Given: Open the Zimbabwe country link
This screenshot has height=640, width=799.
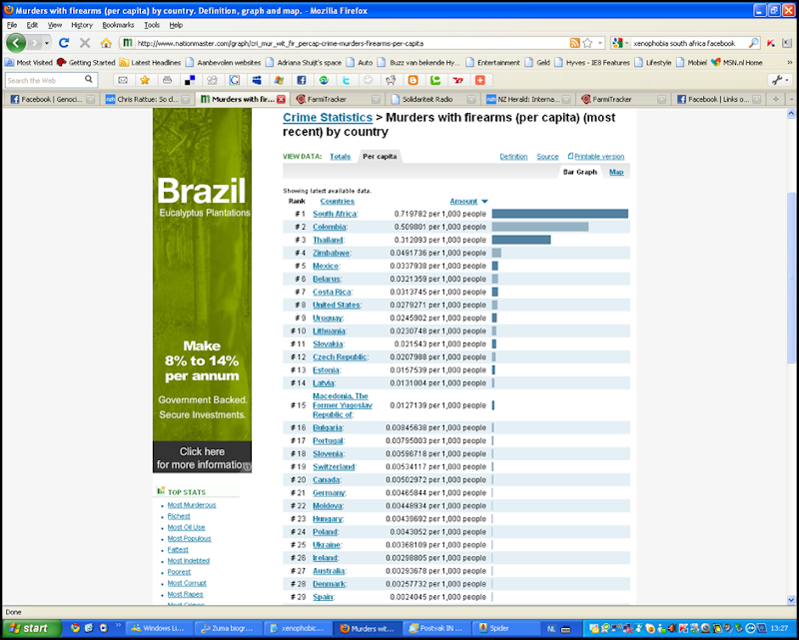Looking at the screenshot, I should point(331,253).
